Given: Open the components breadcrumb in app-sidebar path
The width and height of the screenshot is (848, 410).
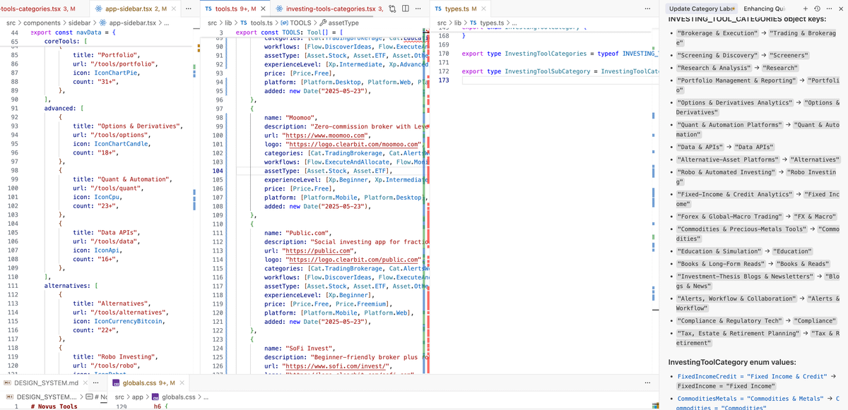Looking at the screenshot, I should click(x=42, y=23).
